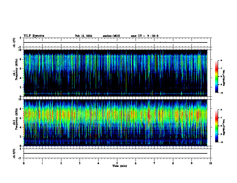Click the "-10" value on ch.1 color bar
The height and width of the screenshot is (183, 237).
tap(221, 93)
